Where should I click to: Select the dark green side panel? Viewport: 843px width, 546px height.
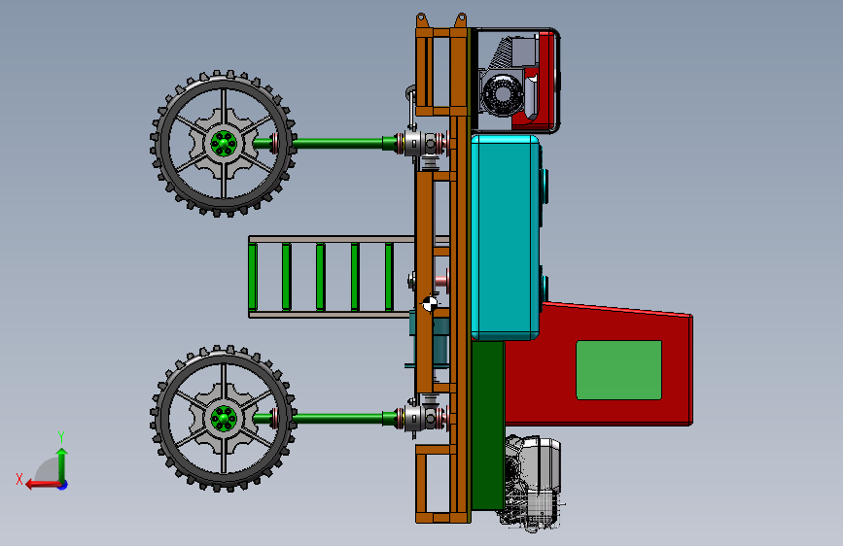[488, 425]
